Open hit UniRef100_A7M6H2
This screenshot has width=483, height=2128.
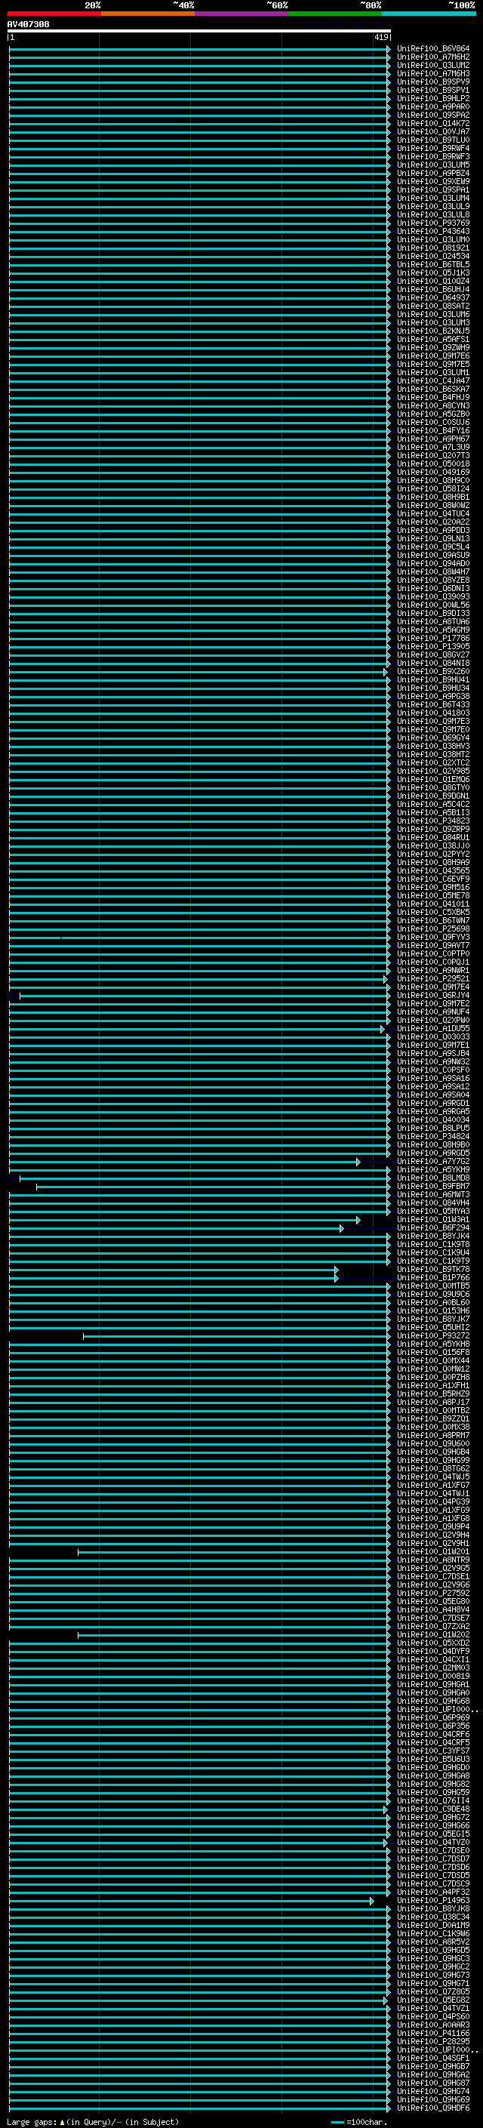[432, 57]
